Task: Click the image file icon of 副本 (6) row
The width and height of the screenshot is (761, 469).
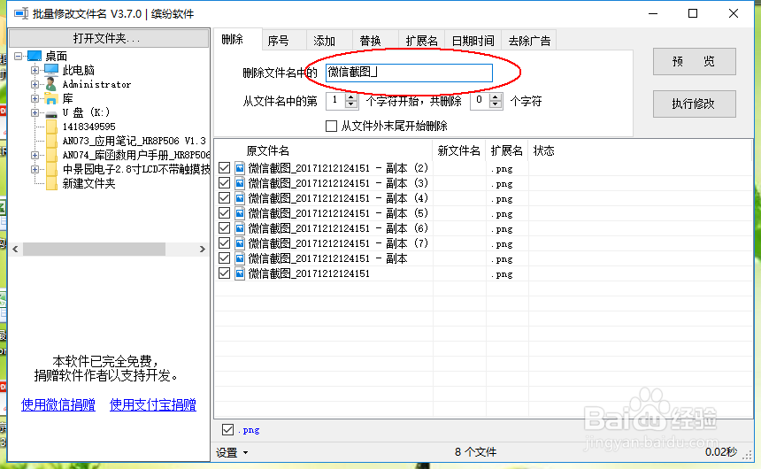Action: click(x=240, y=228)
